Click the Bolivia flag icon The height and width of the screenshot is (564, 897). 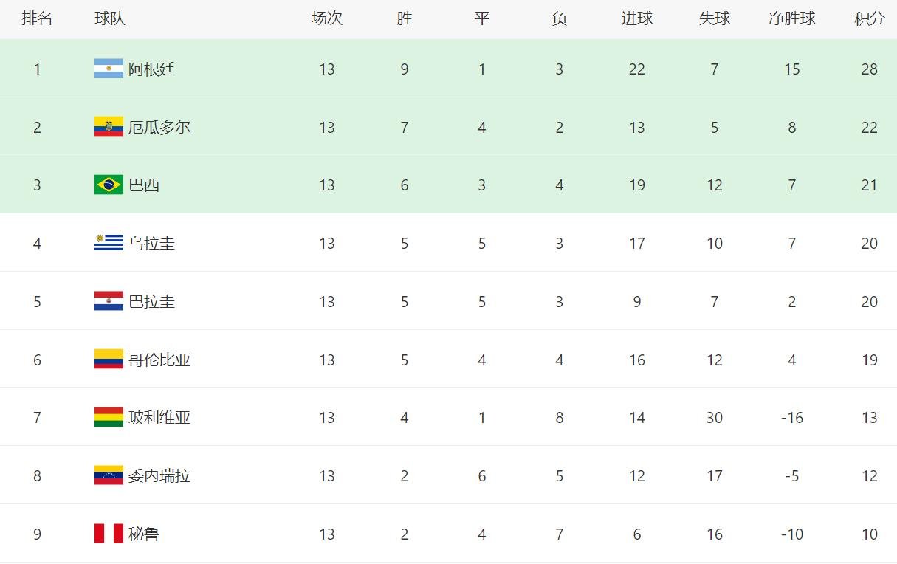(x=109, y=417)
